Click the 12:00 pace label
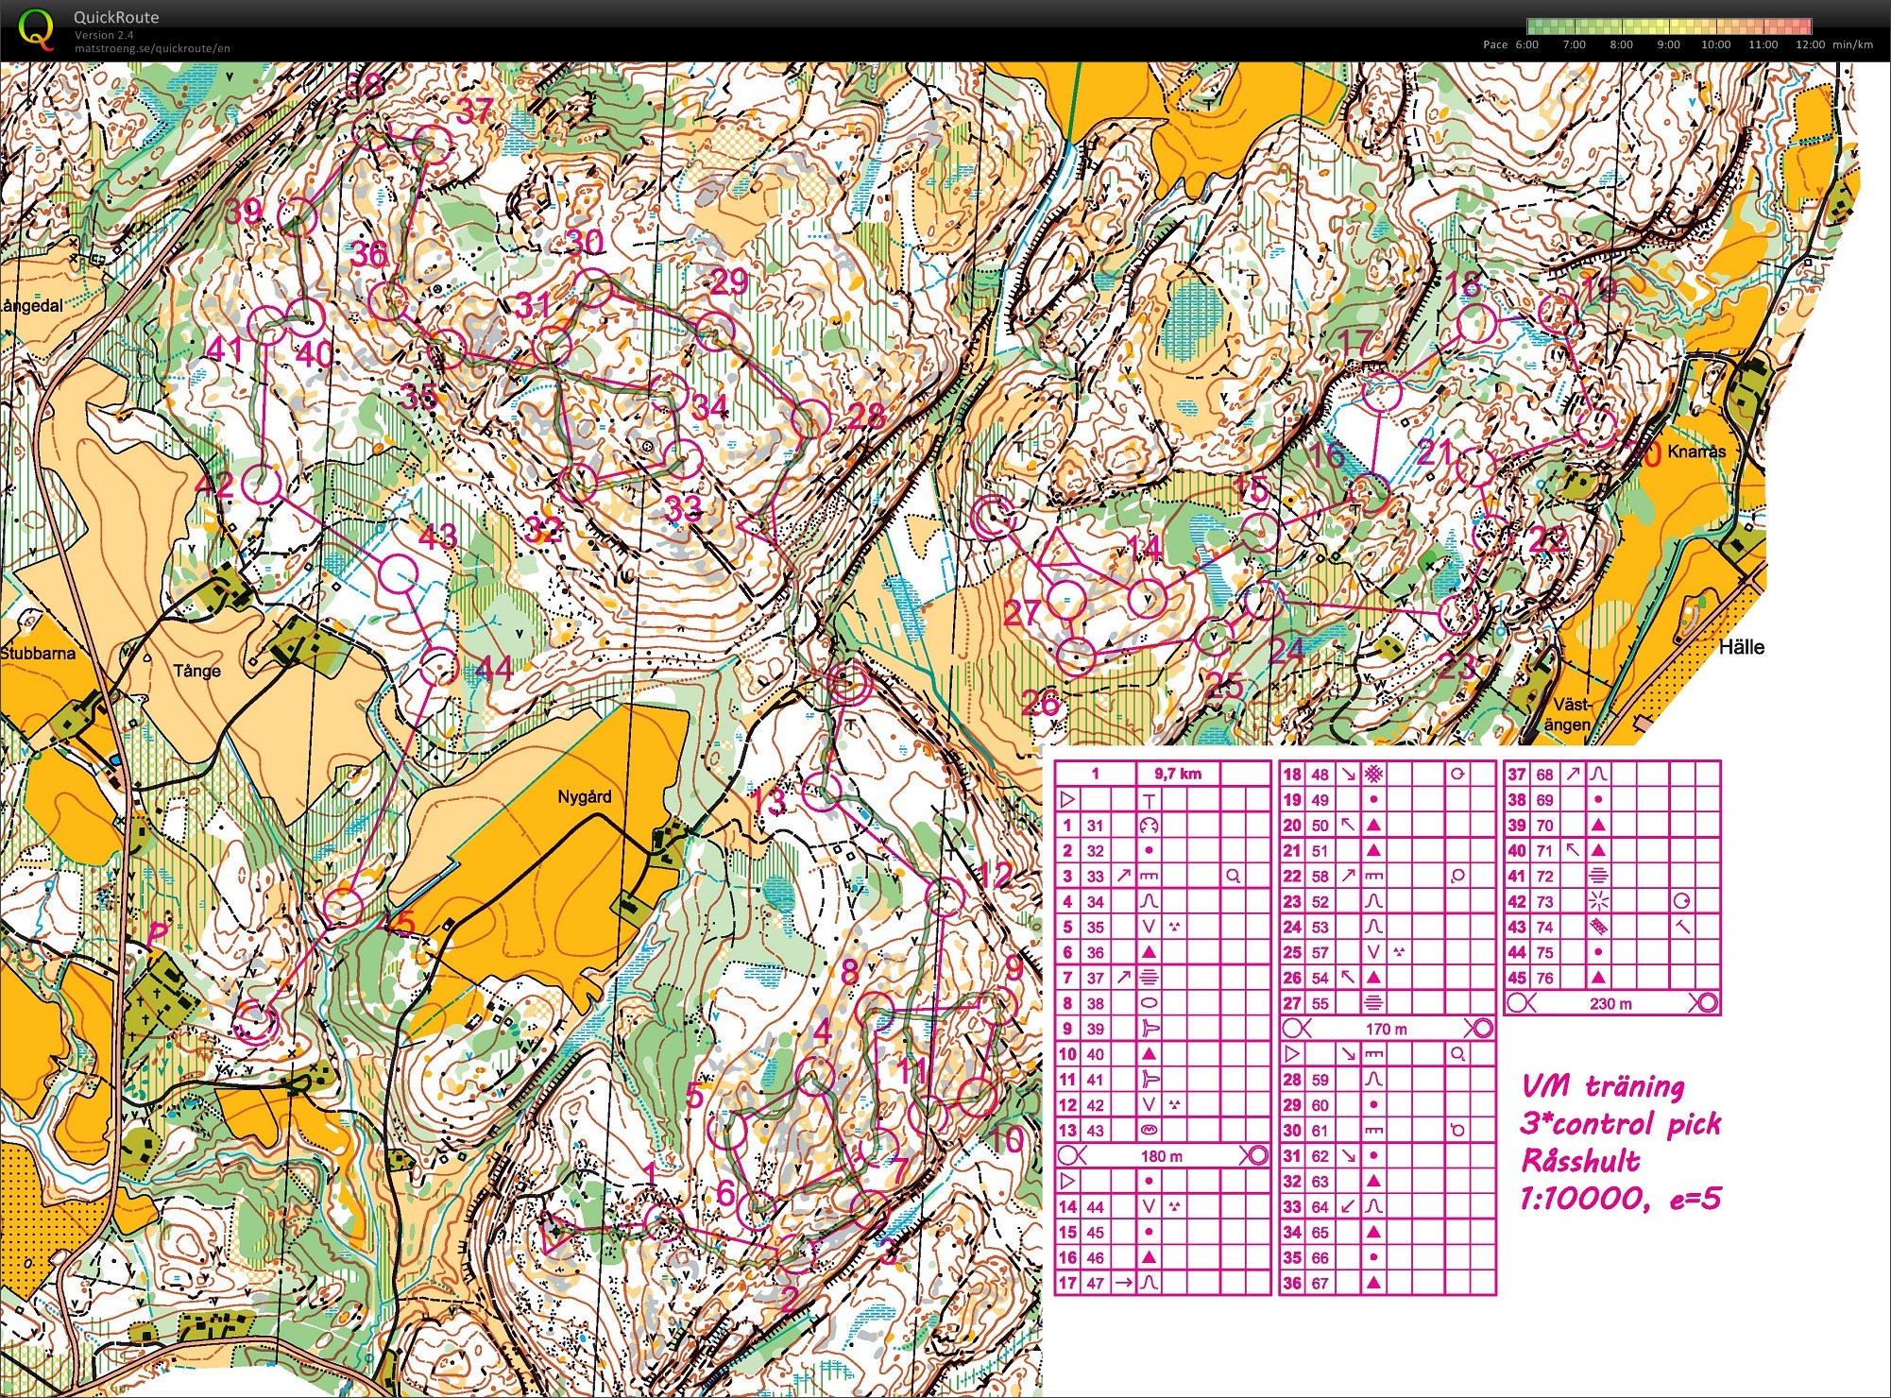 pos(1811,44)
